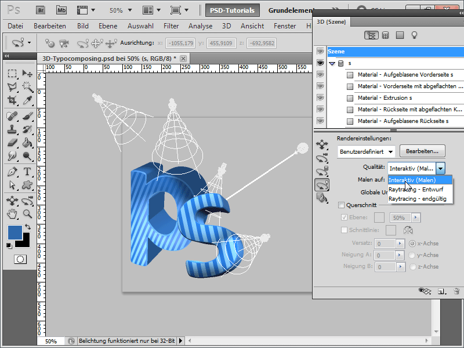The width and height of the screenshot is (464, 348).
Task: Select the Healing Brush tool
Action: coord(12,115)
